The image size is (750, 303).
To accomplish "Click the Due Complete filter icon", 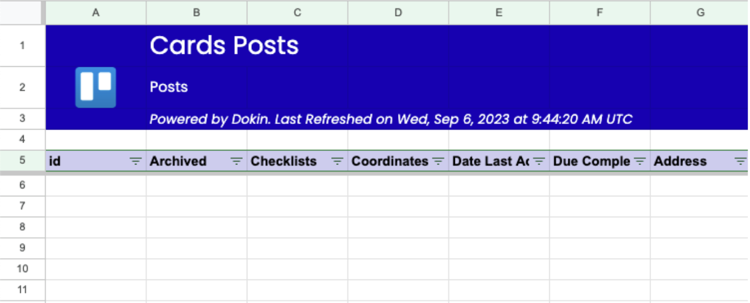I will 640,162.
